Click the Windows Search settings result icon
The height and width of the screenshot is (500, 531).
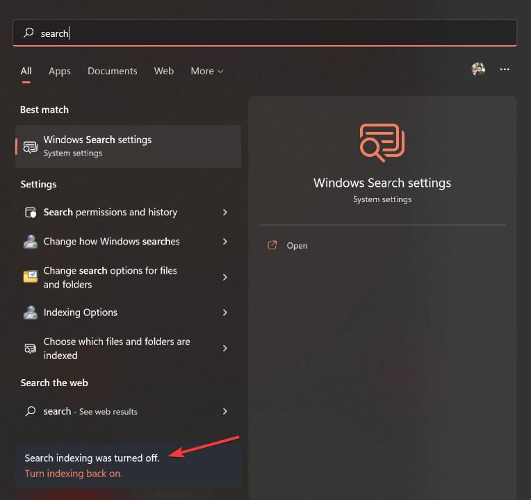click(x=30, y=147)
